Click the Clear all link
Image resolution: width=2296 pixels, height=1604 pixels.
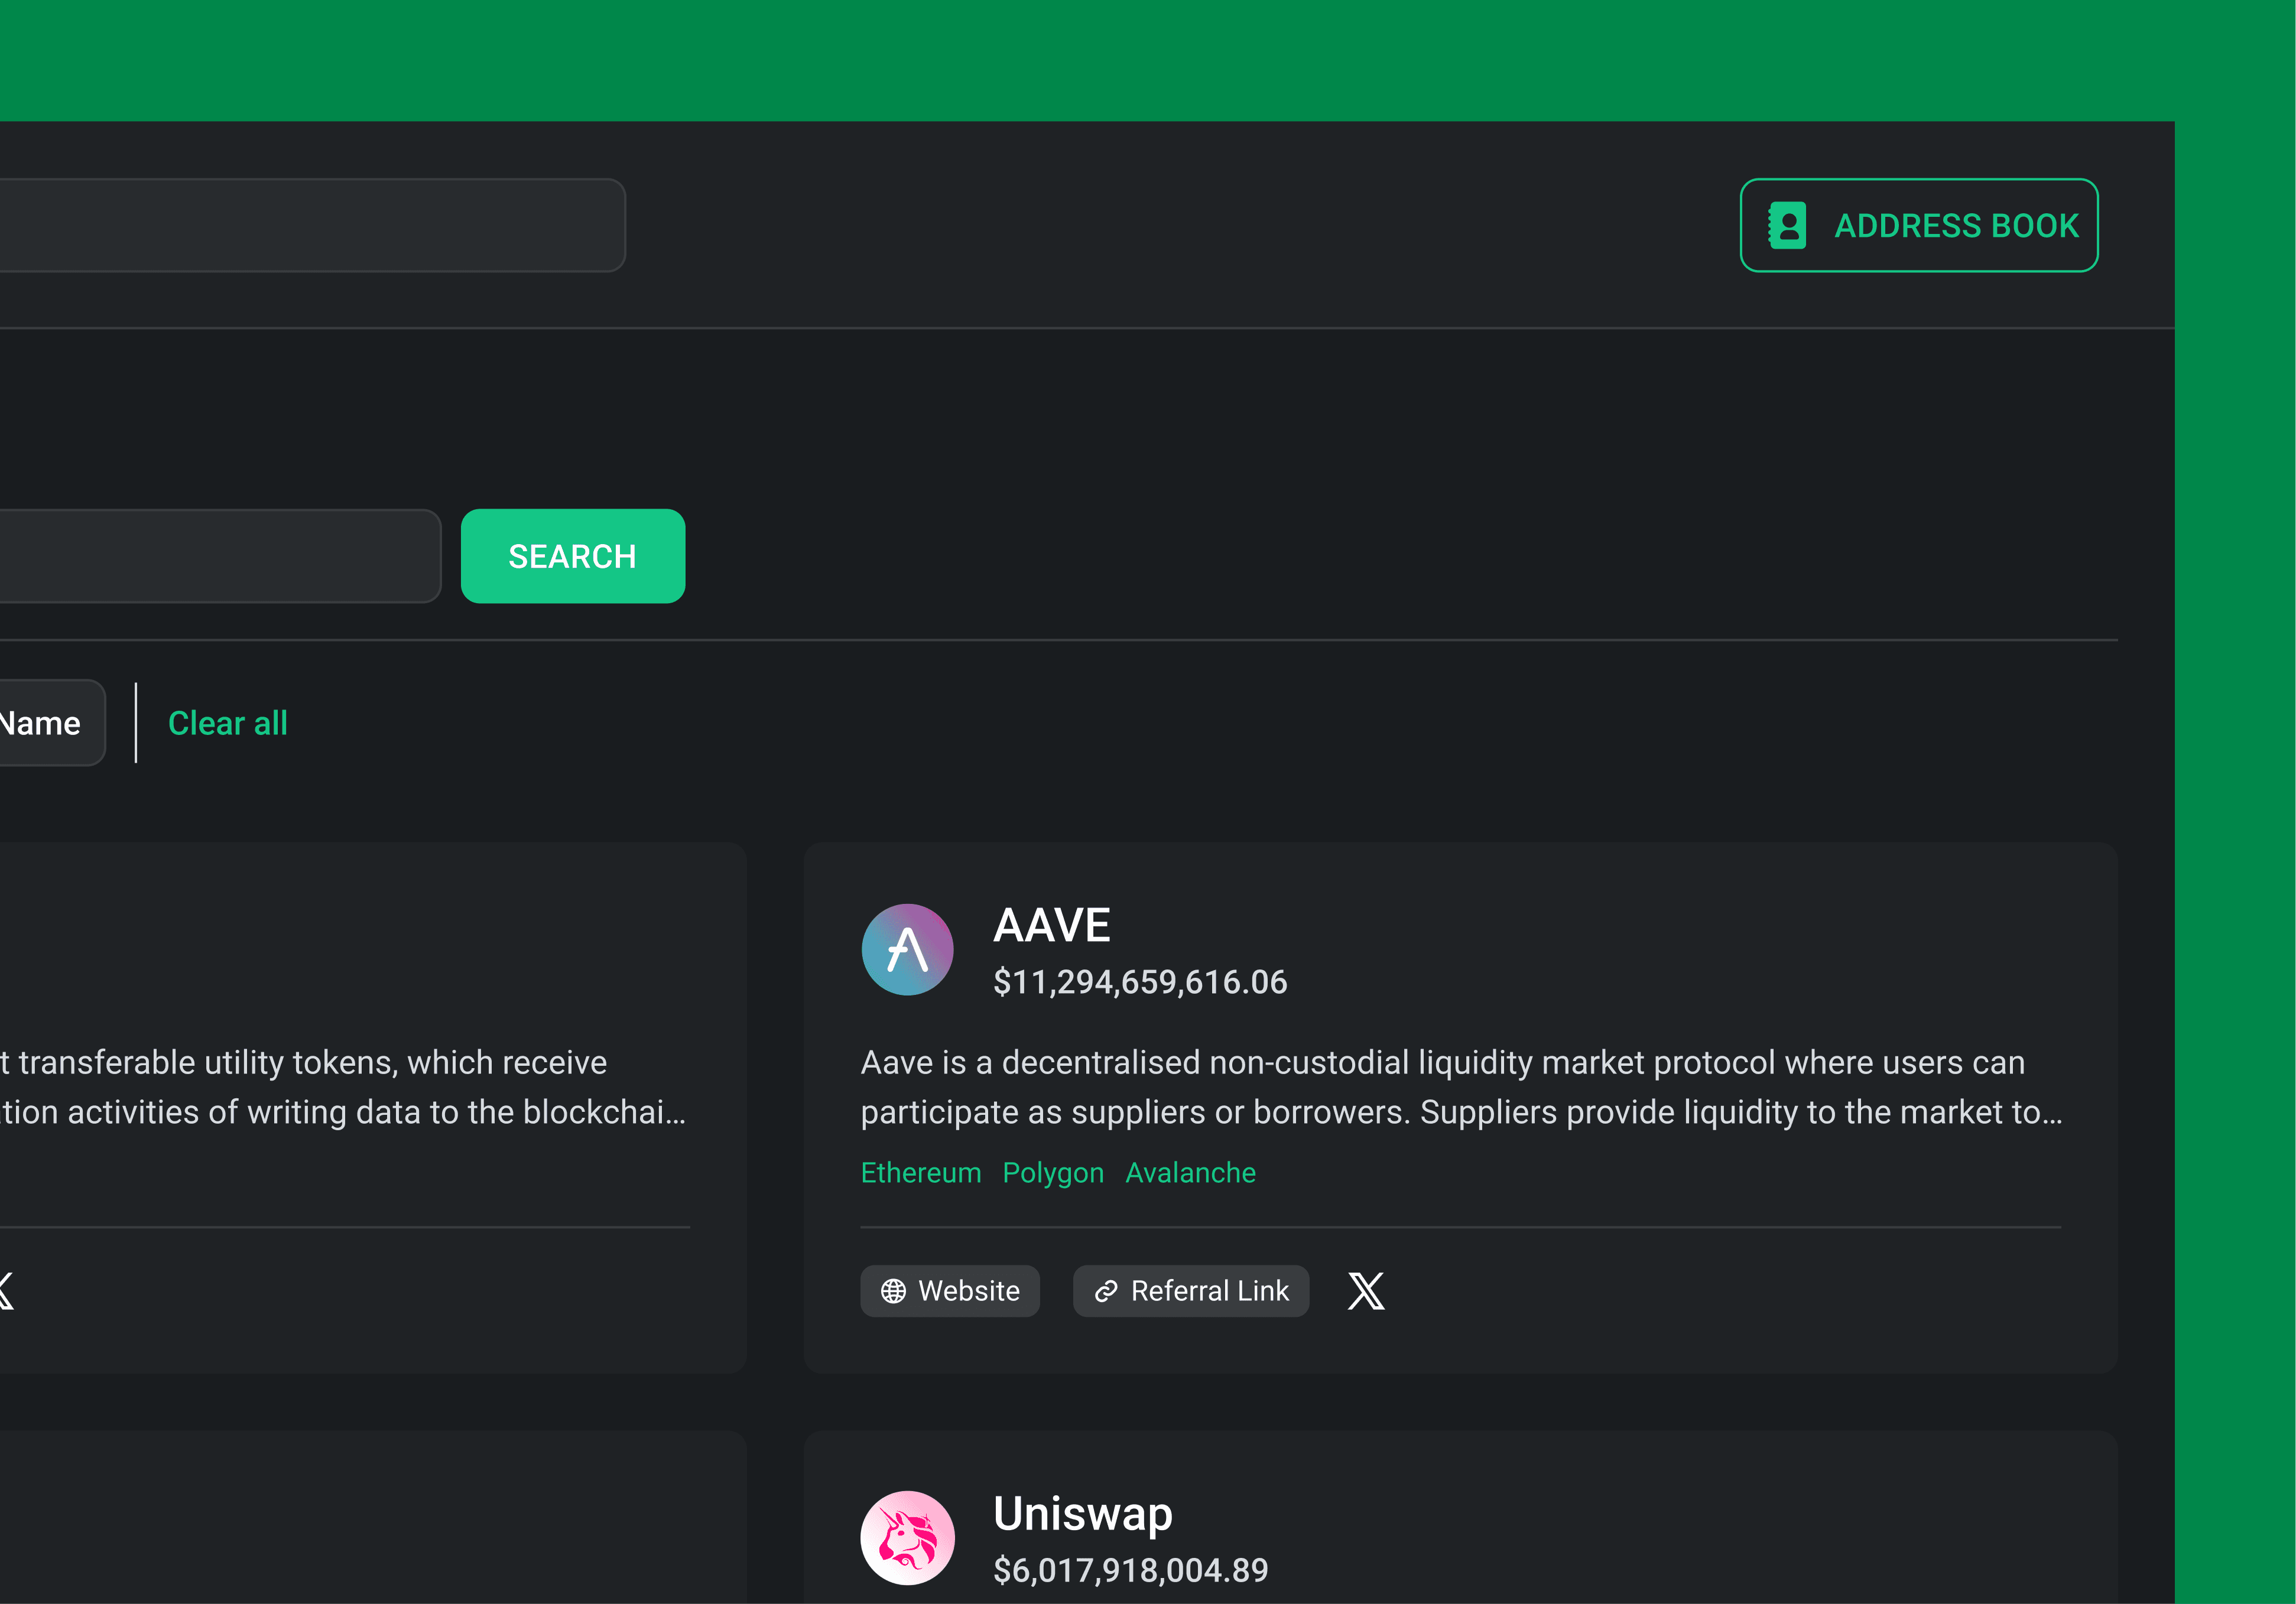[228, 723]
